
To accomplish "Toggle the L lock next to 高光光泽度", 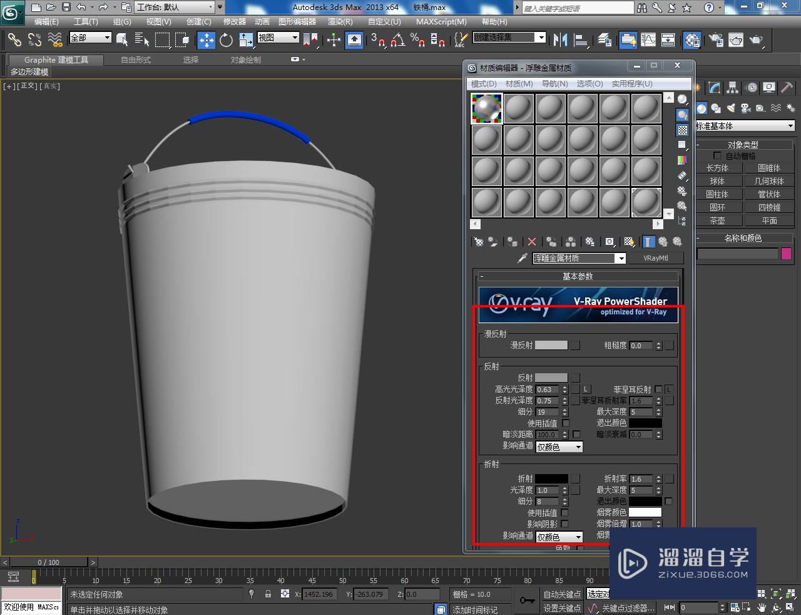I will click(x=586, y=390).
